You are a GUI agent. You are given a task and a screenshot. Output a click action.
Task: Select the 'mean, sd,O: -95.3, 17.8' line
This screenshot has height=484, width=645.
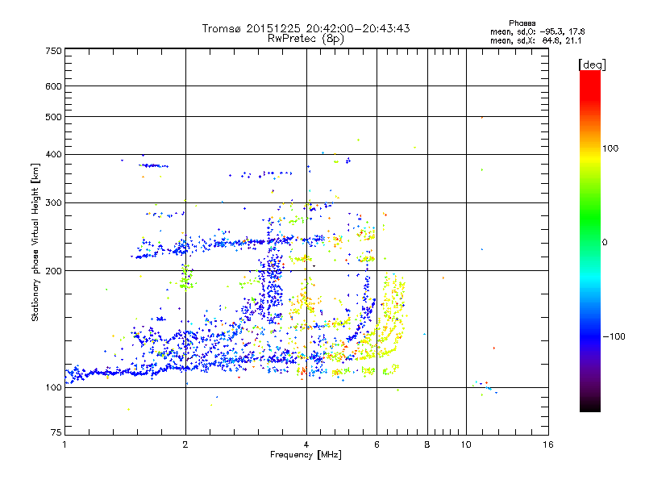[x=537, y=32]
